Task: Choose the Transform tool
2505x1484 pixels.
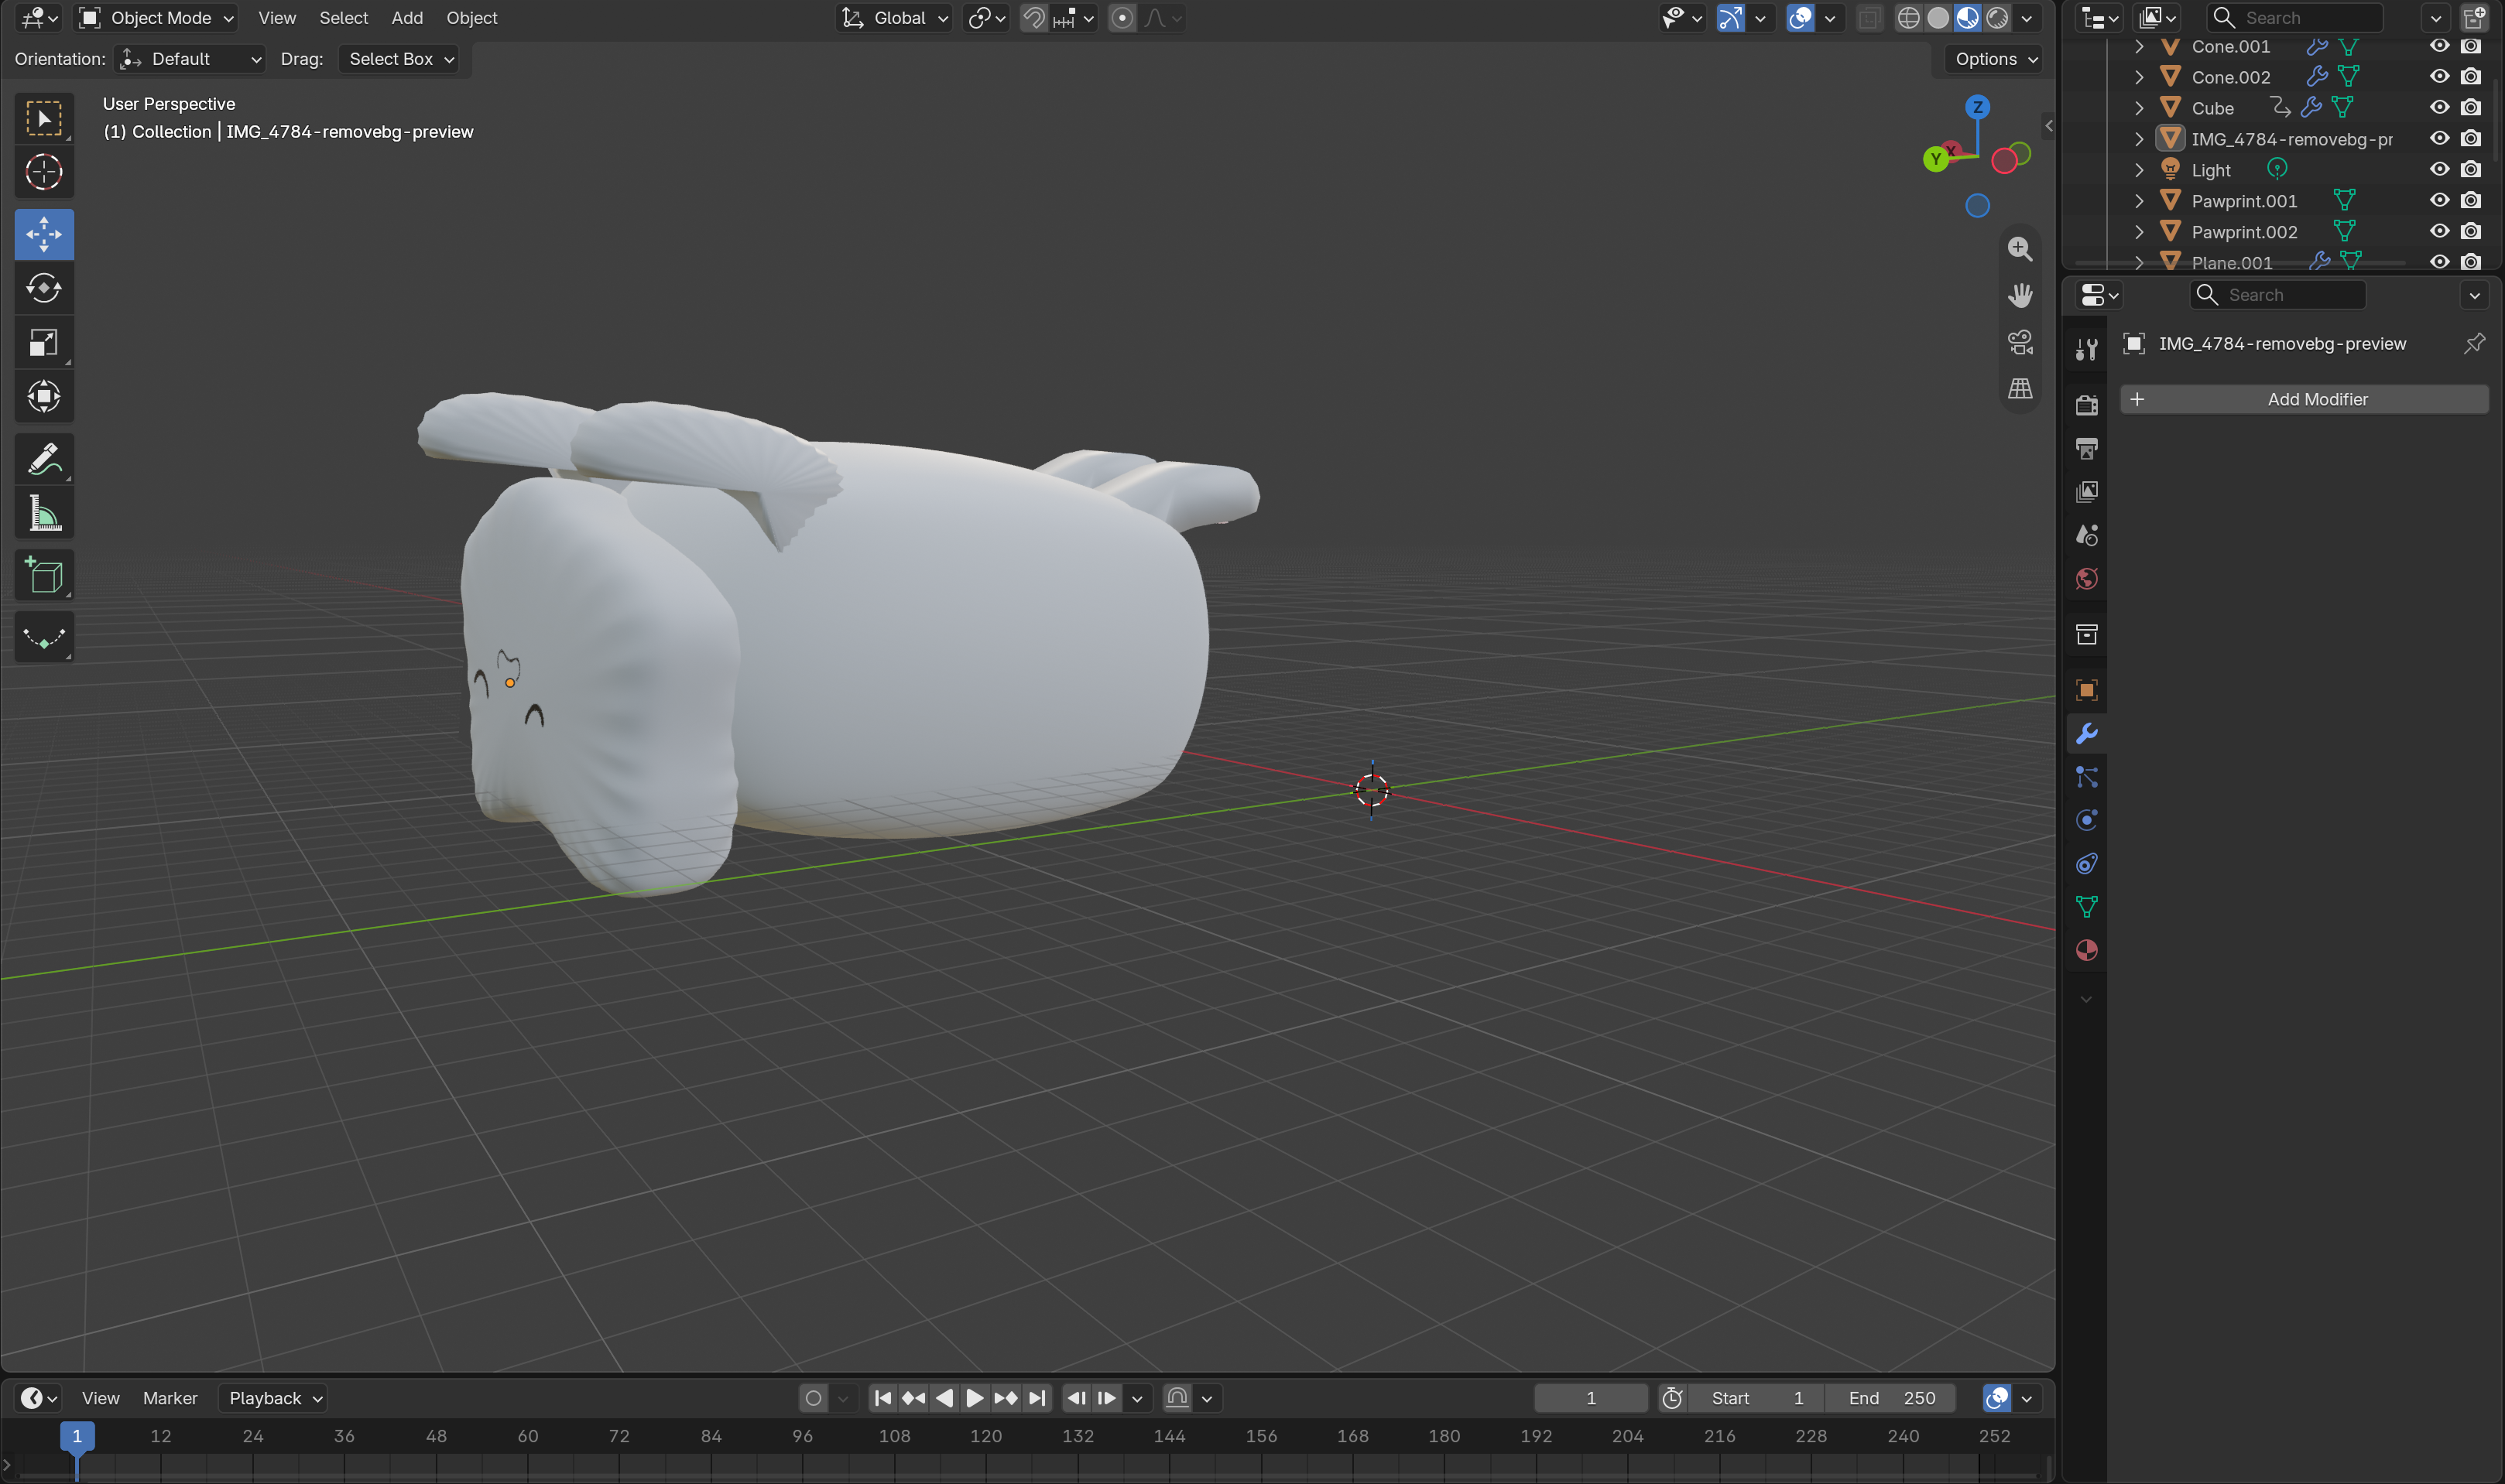Action: tap(44, 397)
